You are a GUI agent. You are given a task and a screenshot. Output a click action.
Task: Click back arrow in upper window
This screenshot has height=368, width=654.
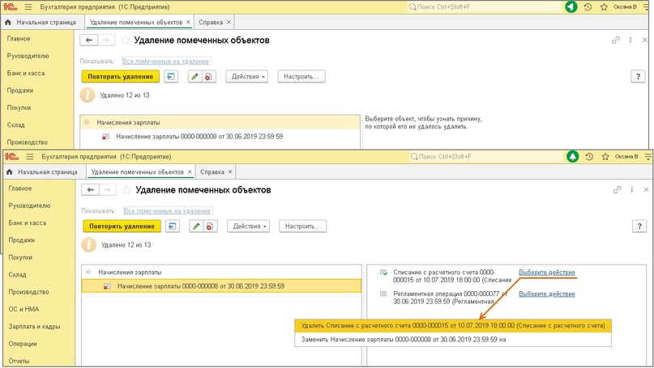tap(89, 40)
